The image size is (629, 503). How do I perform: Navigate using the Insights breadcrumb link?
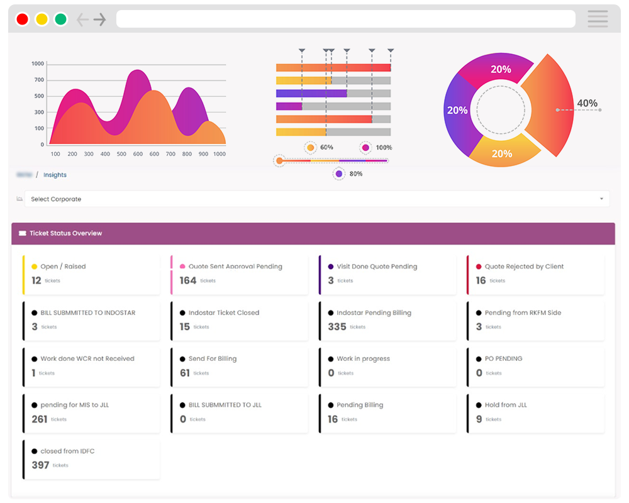pyautogui.click(x=55, y=175)
